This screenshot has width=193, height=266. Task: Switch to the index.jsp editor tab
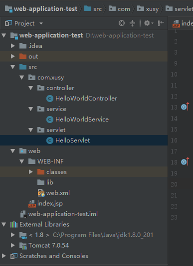(183, 23)
